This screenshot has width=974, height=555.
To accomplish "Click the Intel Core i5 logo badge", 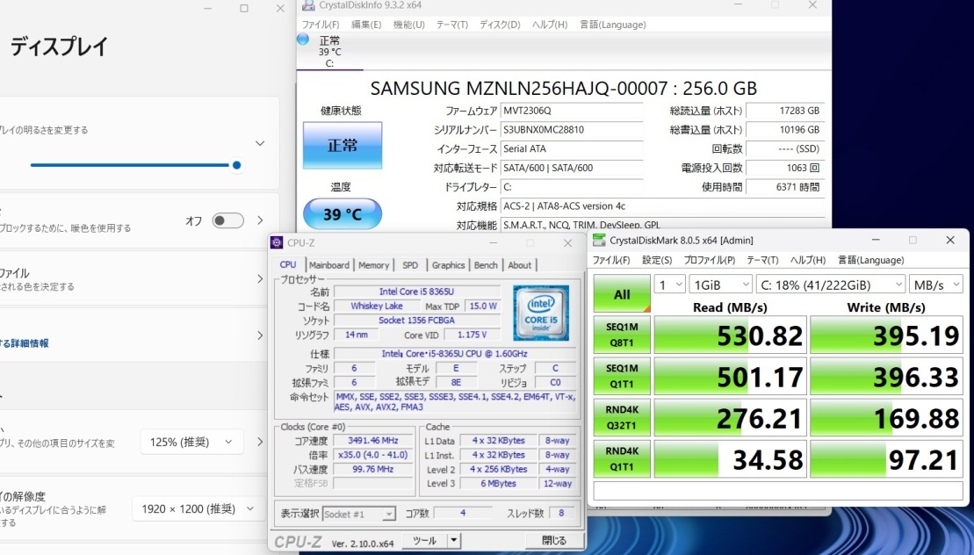I will point(541,313).
